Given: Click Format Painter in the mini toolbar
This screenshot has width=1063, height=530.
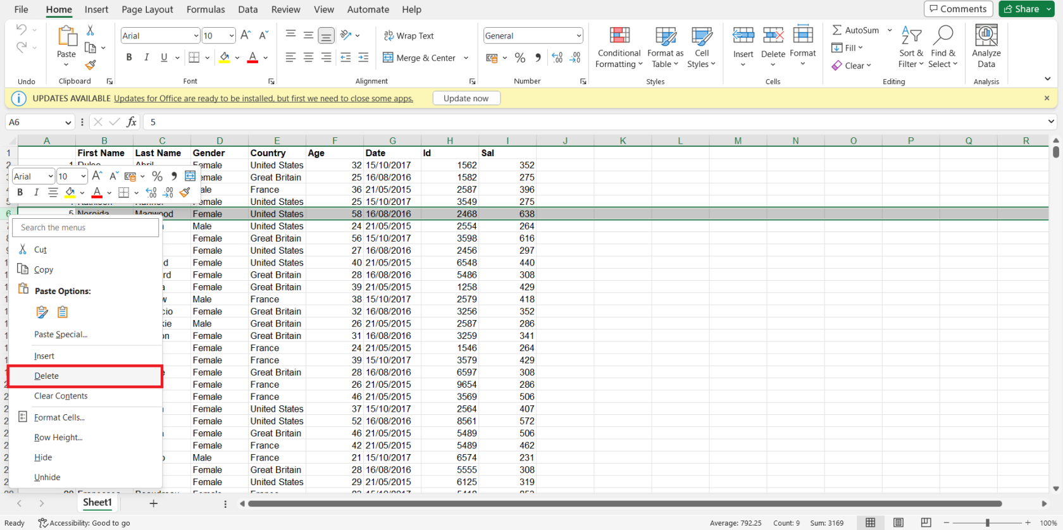Looking at the screenshot, I should click(185, 192).
